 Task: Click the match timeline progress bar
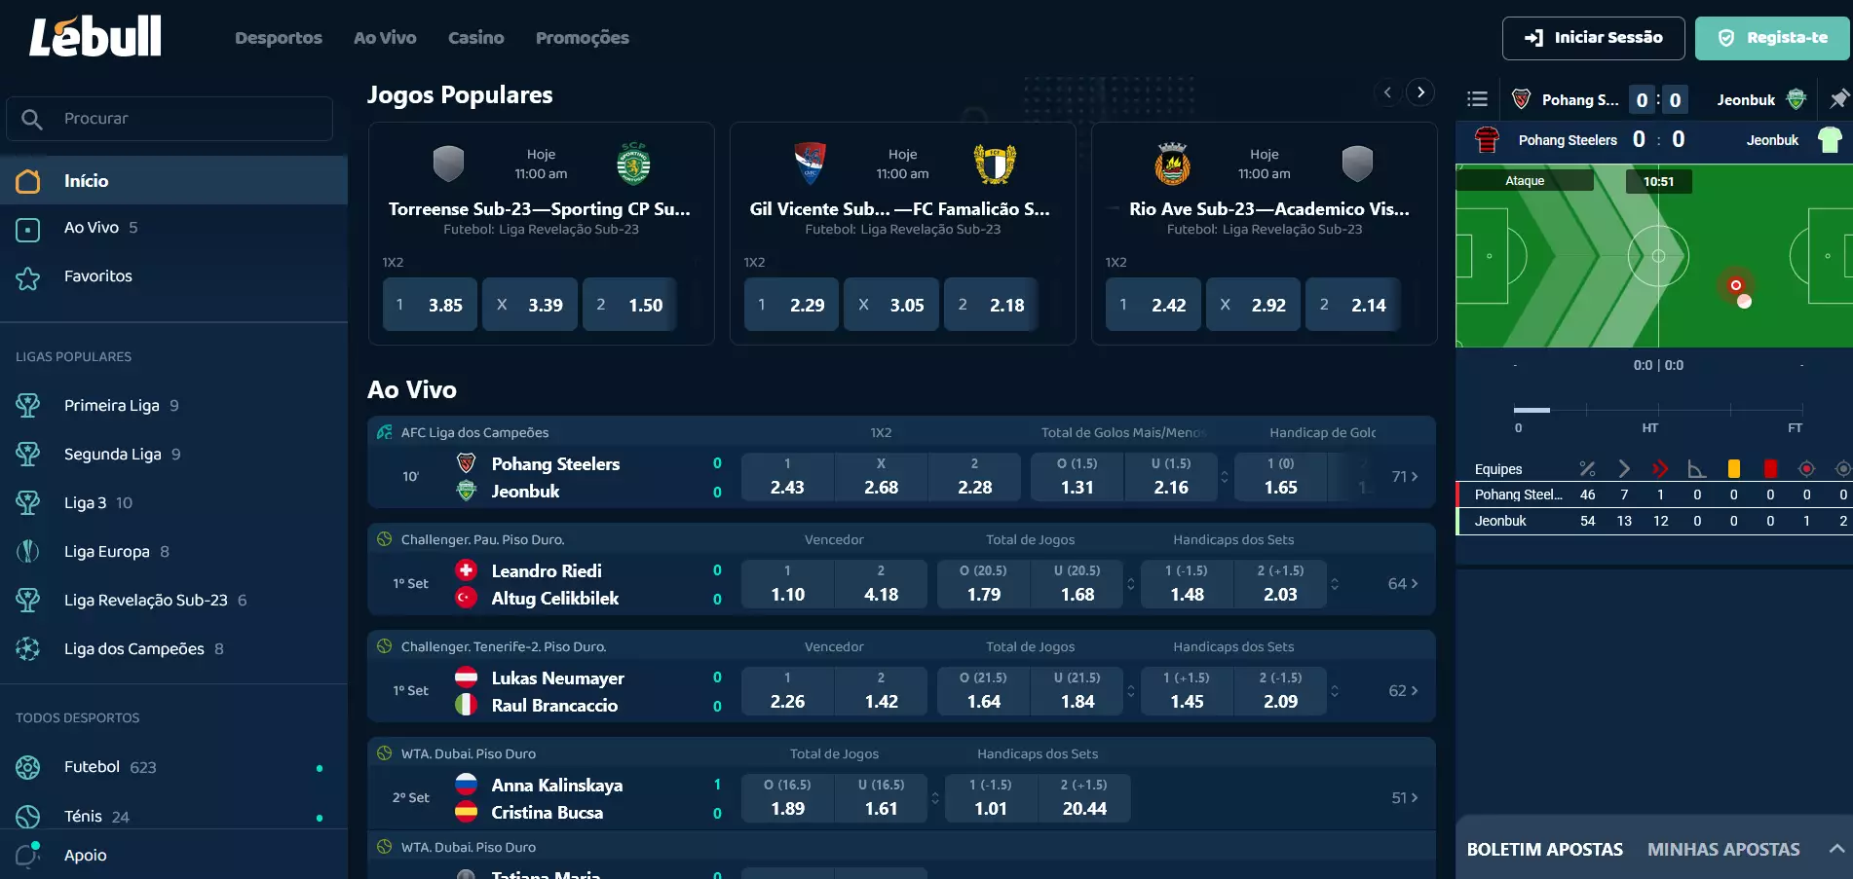1658,410
